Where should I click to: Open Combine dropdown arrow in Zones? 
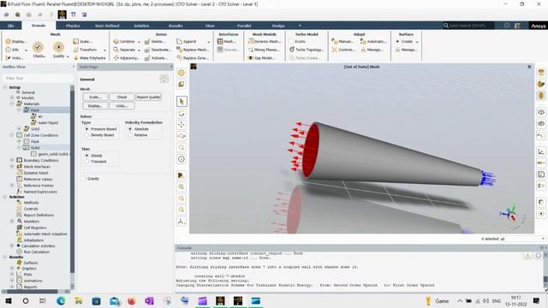pyautogui.click(x=139, y=42)
